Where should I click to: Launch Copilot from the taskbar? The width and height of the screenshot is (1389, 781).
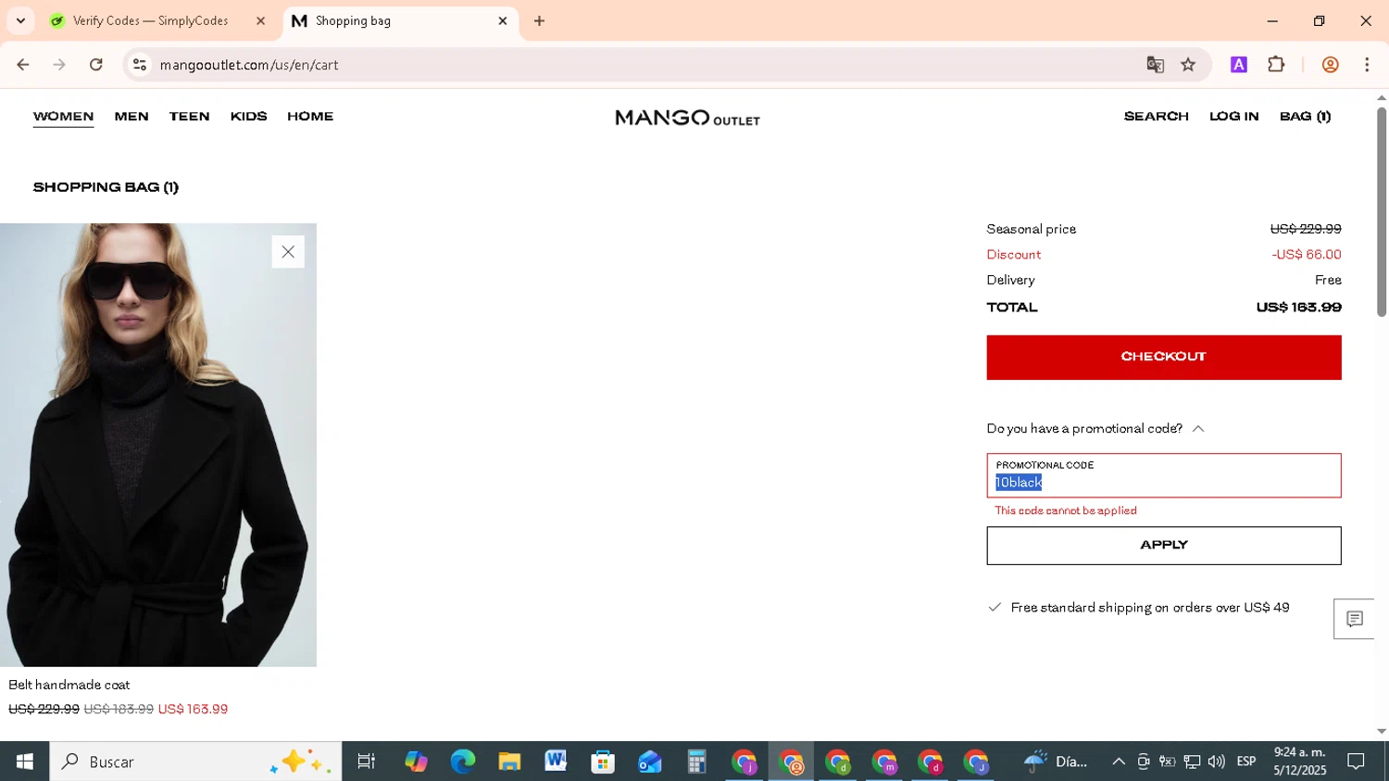pos(416,762)
